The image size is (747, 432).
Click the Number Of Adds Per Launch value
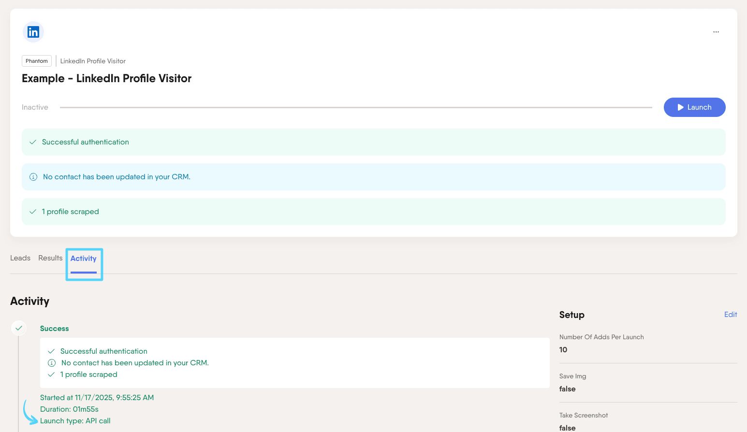click(563, 349)
